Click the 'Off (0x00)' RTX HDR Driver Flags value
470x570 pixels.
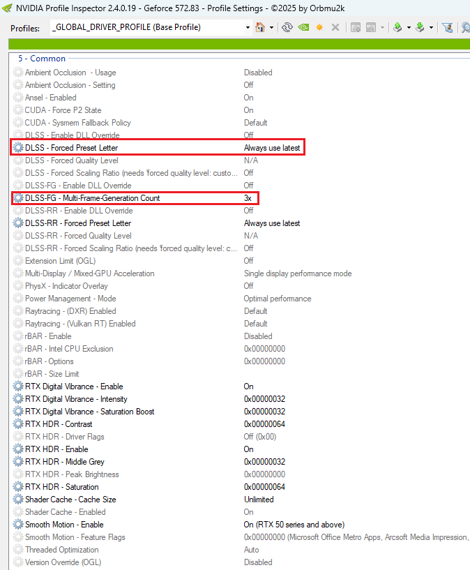pos(260,437)
